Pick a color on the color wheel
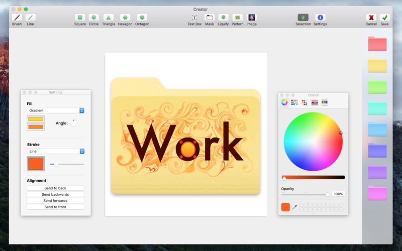Image resolution: width=402 pixels, height=251 pixels. [313, 142]
